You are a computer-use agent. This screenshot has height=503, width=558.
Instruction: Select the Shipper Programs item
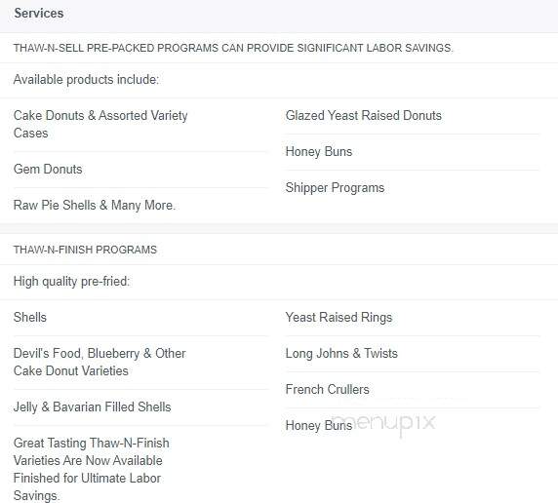click(x=335, y=188)
